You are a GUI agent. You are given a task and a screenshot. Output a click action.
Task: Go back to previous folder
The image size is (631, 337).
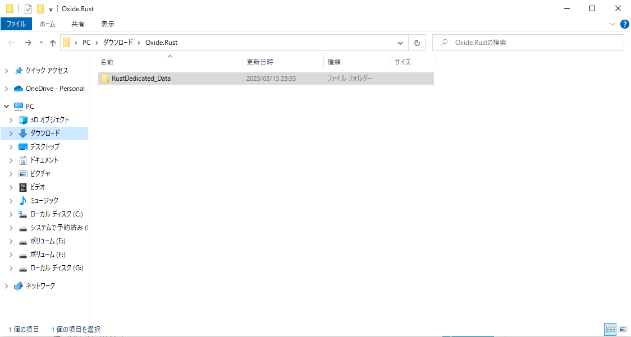tap(11, 43)
